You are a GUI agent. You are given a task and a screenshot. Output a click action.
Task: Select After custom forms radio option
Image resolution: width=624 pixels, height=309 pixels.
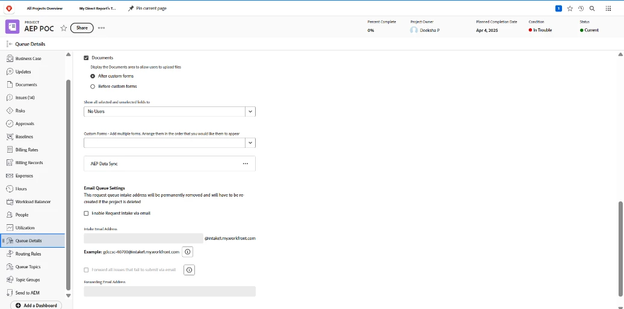pyautogui.click(x=93, y=76)
